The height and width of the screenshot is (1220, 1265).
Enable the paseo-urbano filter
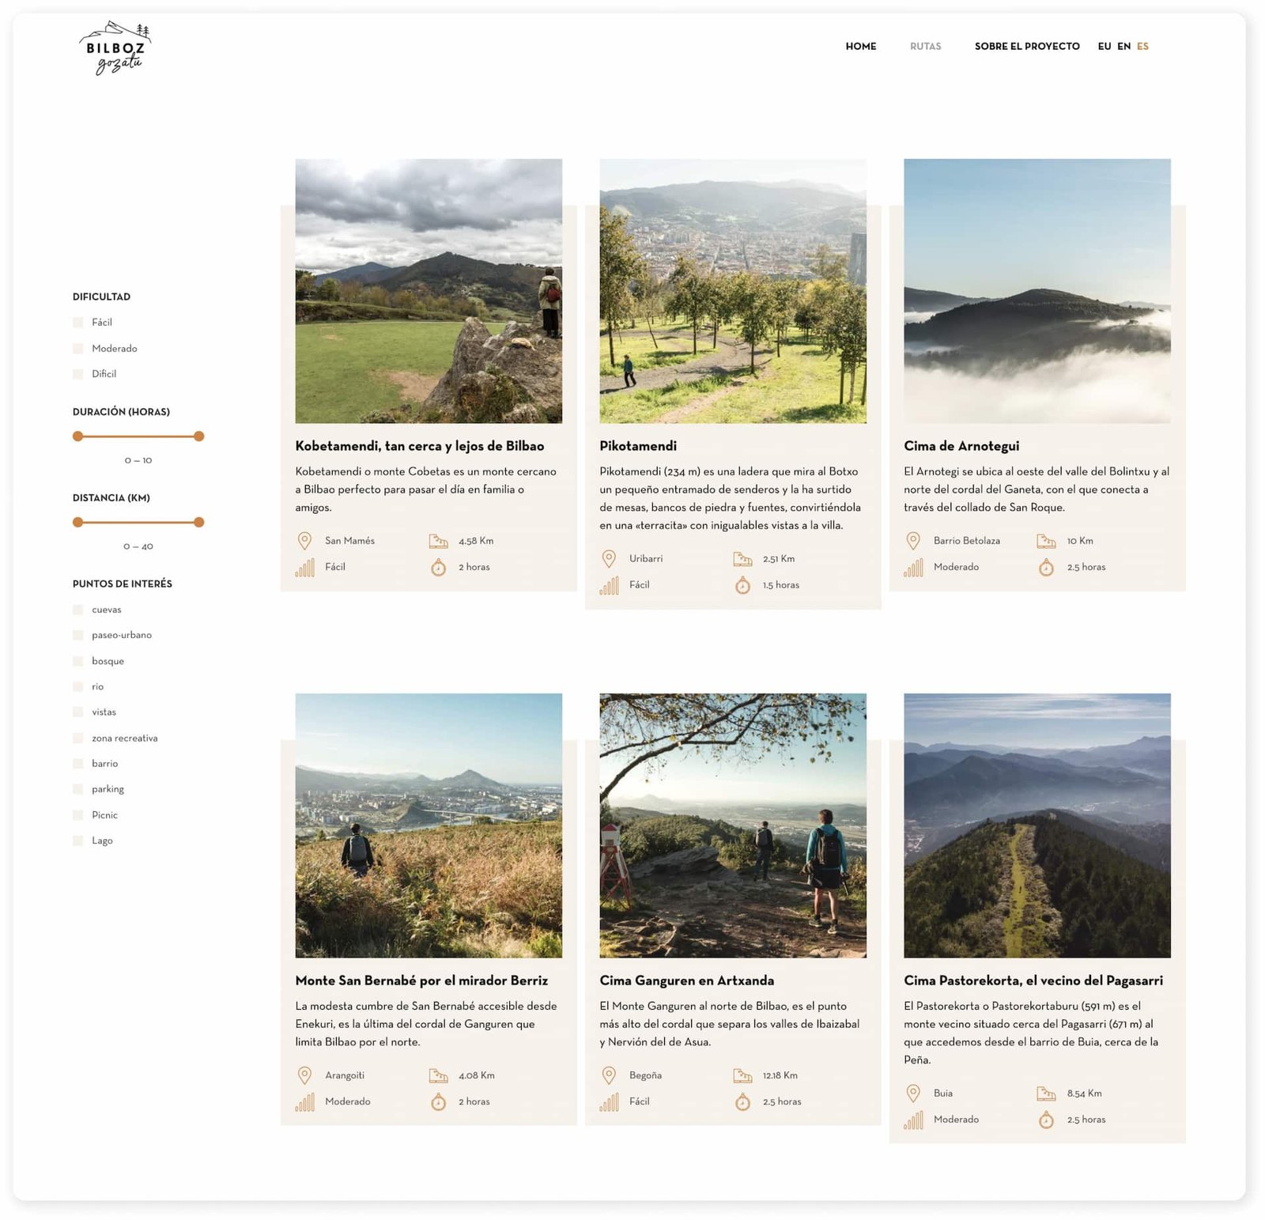78,635
